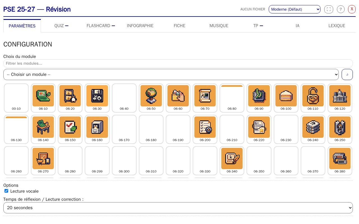Select module 06-200 checklist gear icon
Screen dimensions: 359x224
pyautogui.click(x=205, y=129)
